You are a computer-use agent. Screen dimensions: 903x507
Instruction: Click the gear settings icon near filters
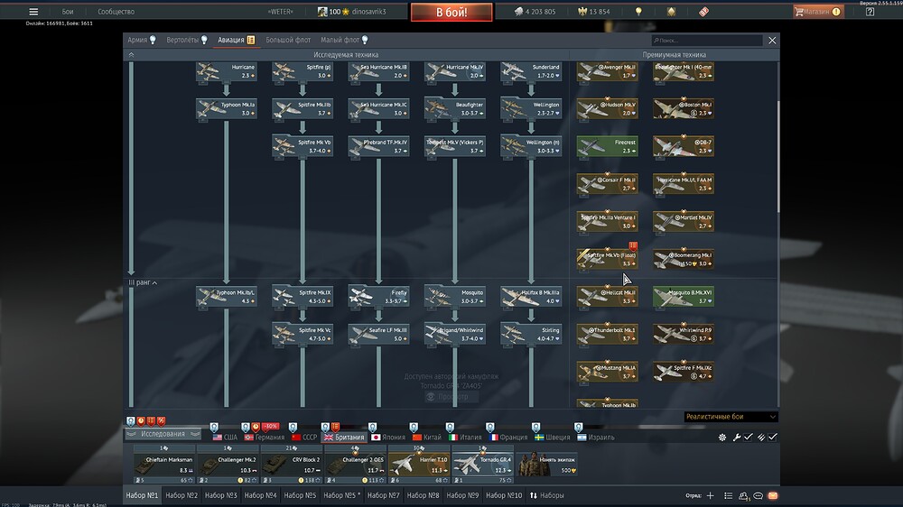[x=722, y=438]
